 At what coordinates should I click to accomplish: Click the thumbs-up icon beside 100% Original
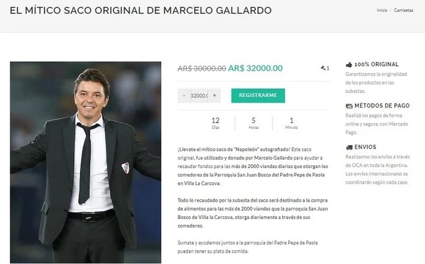coord(349,64)
